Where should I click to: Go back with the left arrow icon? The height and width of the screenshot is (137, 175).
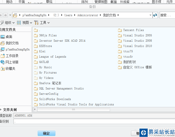1,15
